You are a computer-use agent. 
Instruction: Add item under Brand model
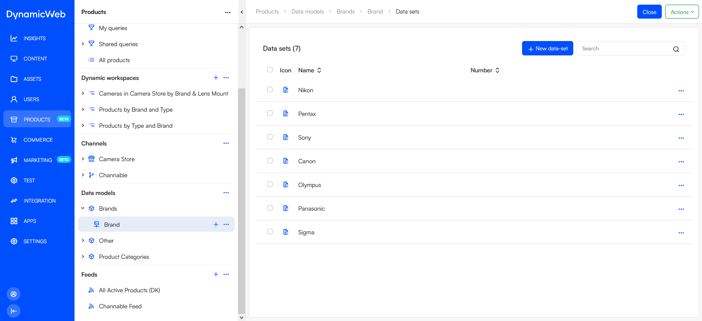click(216, 225)
